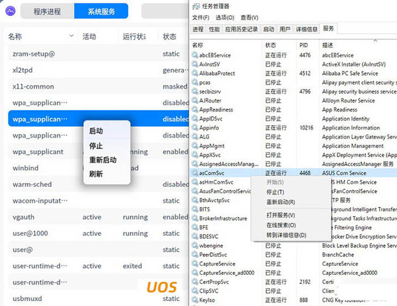Select the x11-common service row
Screen dimensions: 397x306
[x=98, y=86]
